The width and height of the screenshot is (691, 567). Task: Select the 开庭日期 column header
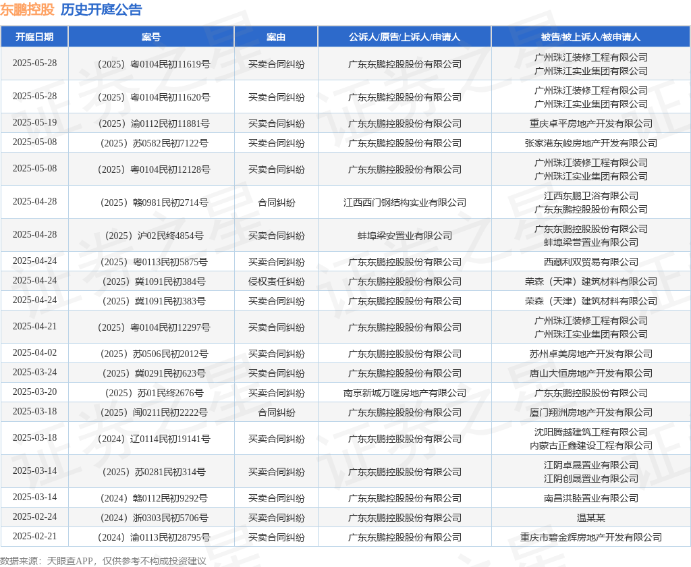pyautogui.click(x=34, y=37)
